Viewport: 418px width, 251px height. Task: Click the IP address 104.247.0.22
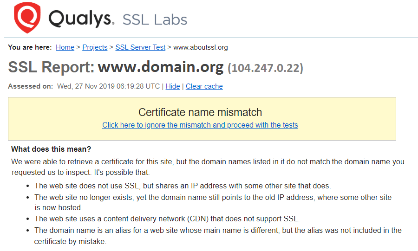pos(265,68)
